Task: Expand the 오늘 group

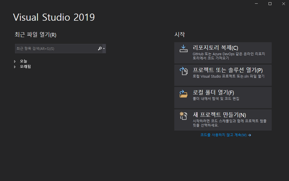Action: (15, 61)
